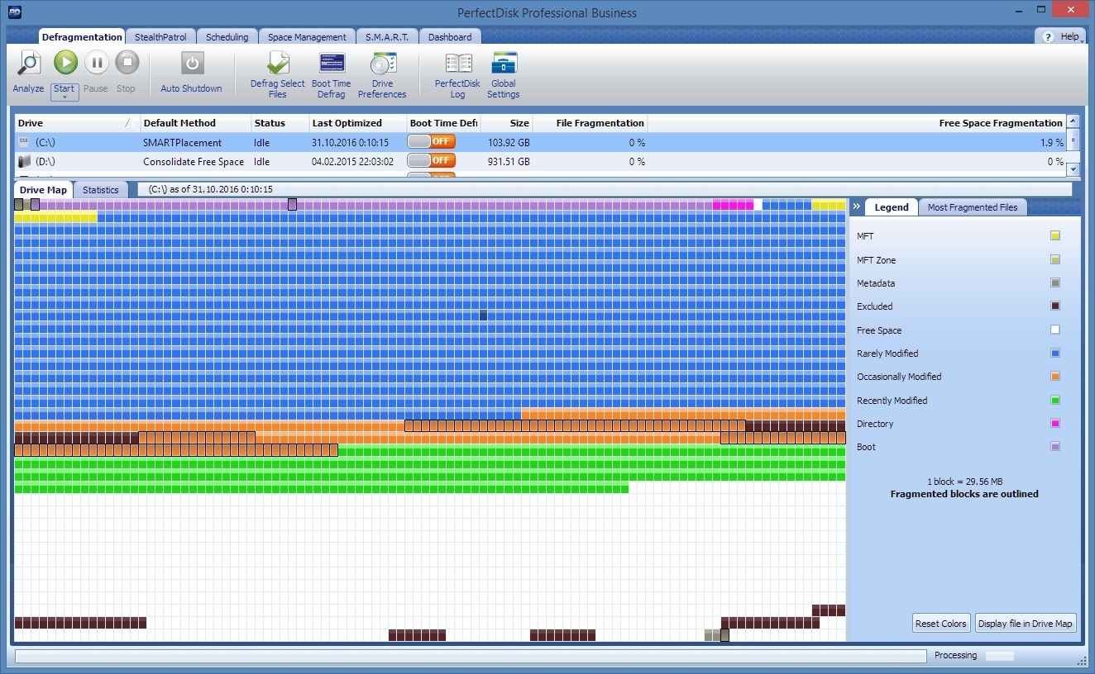The width and height of the screenshot is (1095, 674).
Task: Change the Rarely Modified color swatch
Action: [x=1054, y=353]
